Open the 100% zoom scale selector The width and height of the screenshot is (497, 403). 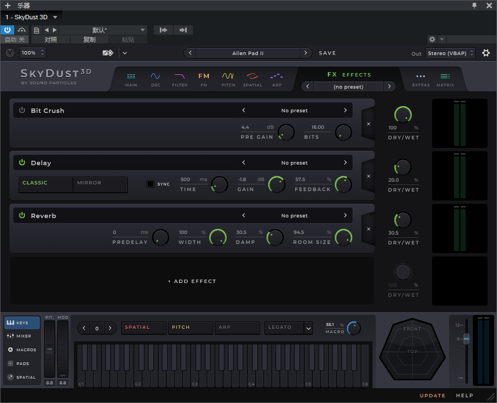[33, 53]
